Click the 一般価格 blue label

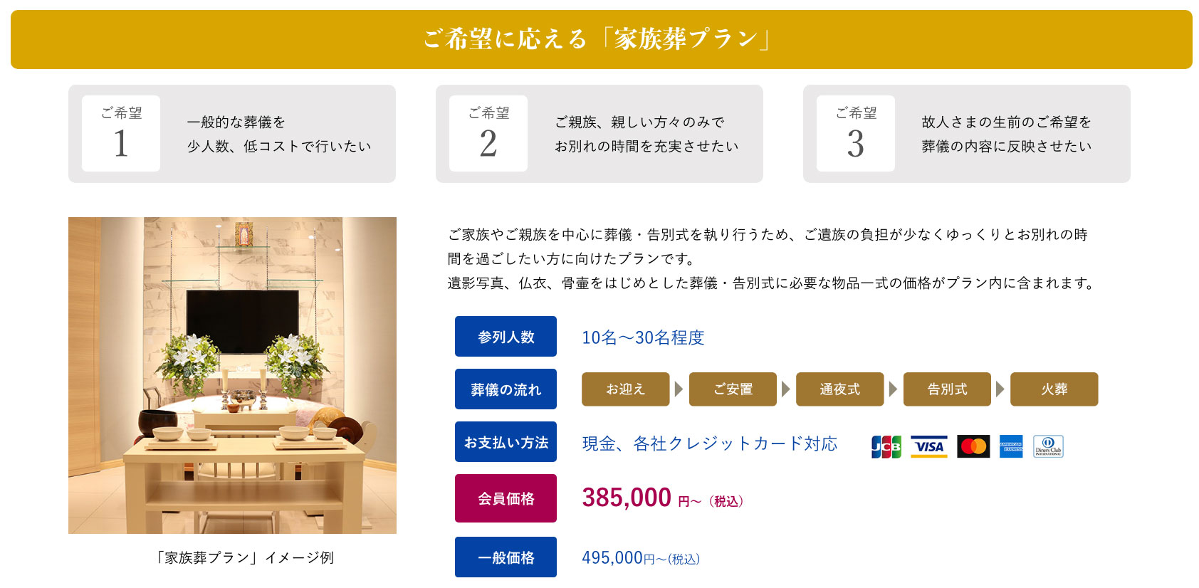506,557
